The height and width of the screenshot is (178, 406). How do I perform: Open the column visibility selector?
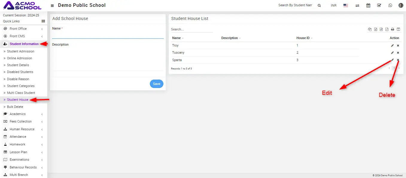(398, 29)
